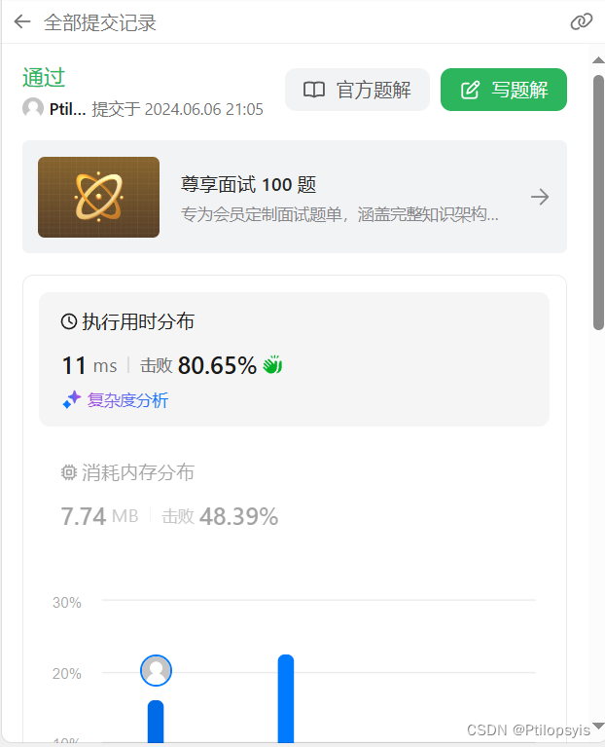The width and height of the screenshot is (605, 747).
Task: Click the arrow on the 尊享面试 card
Action: click(x=540, y=197)
